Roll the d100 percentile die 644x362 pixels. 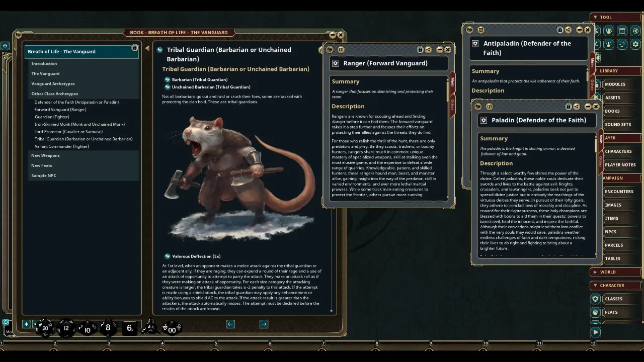(x=172, y=329)
